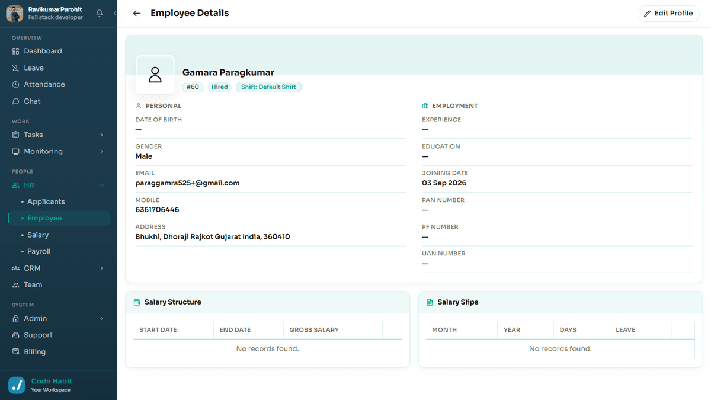Viewport: 711px width, 400px height.
Task: Click the Code Habit workspace logo
Action: (17, 385)
